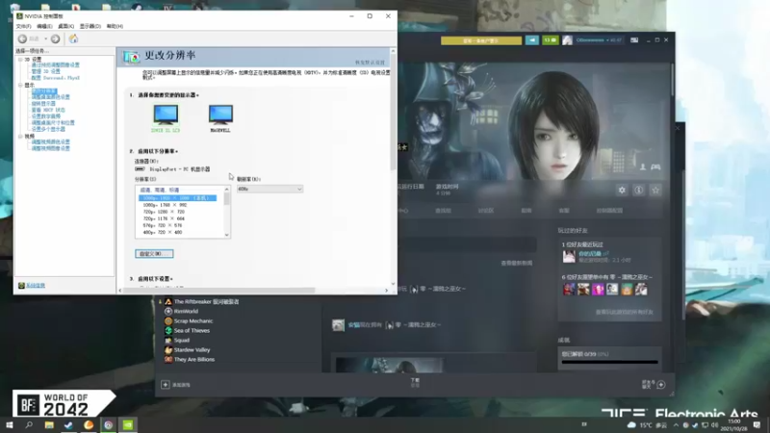This screenshot has height=433, width=770.
Task: Open Windows Start menu
Action: (x=9, y=424)
